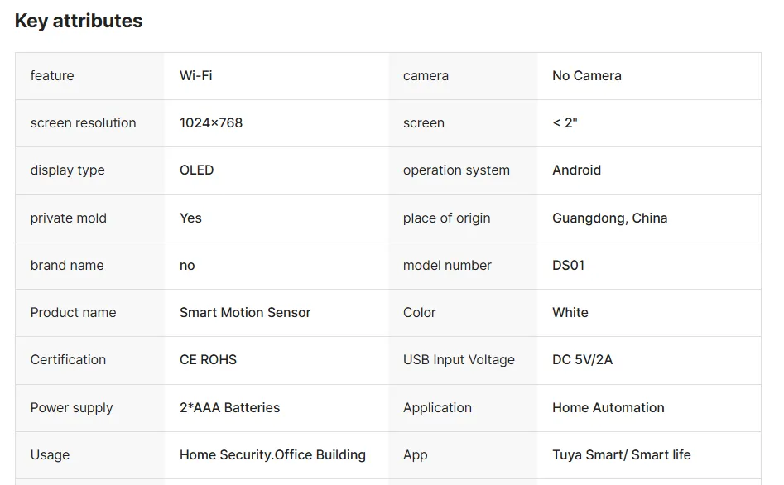The image size is (784, 485).
Task: Select the brand name label cell
Action: tap(67, 266)
